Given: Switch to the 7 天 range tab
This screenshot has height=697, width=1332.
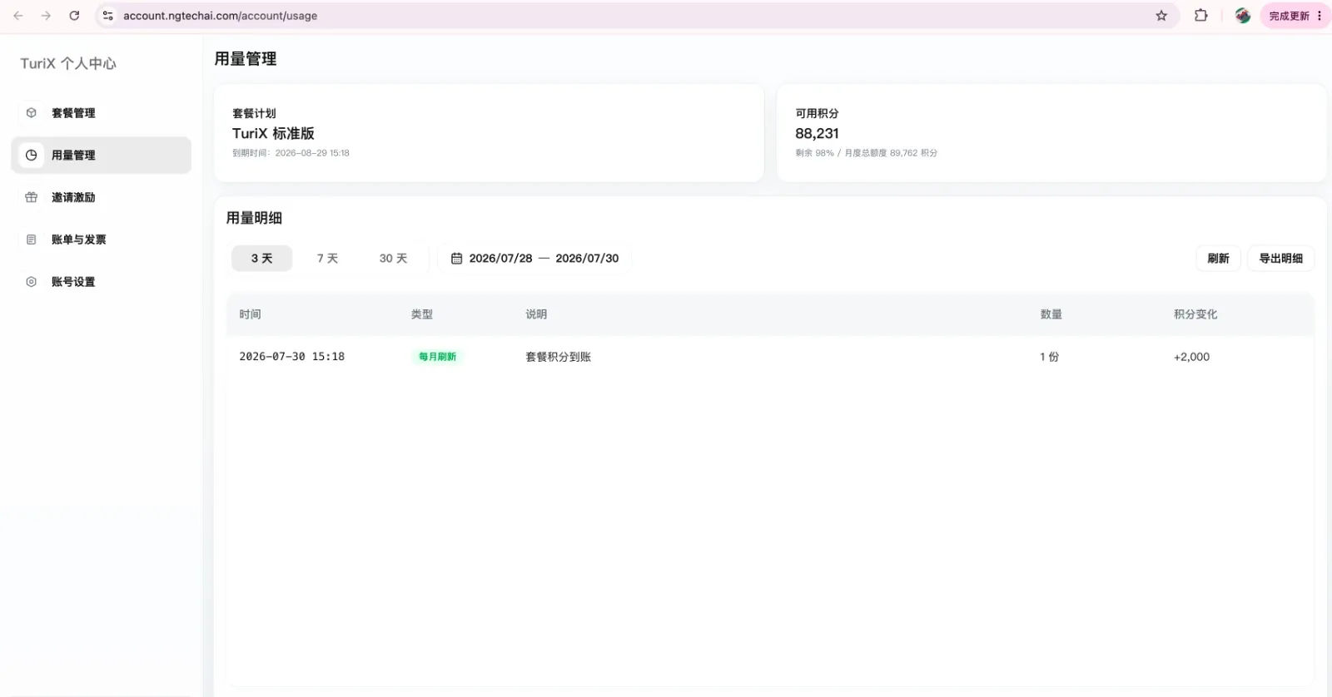Looking at the screenshot, I should pyautogui.click(x=327, y=259).
